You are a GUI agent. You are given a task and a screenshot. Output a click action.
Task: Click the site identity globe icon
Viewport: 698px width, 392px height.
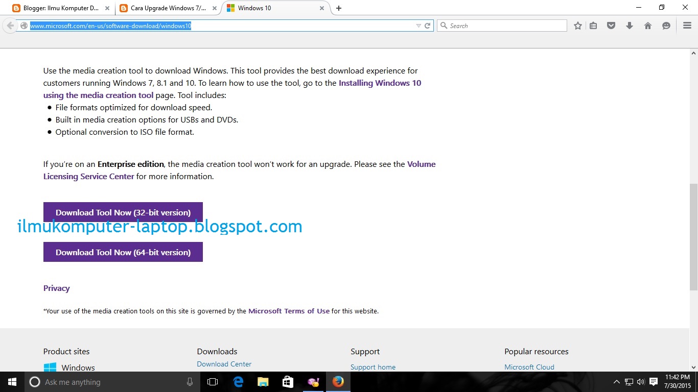pyautogui.click(x=23, y=26)
